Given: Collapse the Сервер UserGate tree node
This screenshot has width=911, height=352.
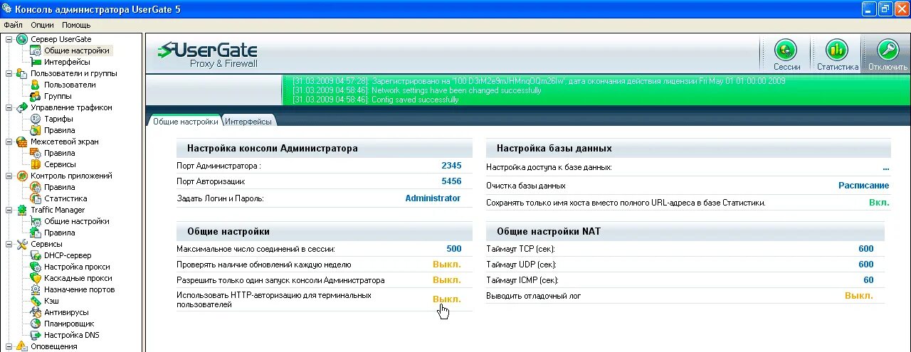Looking at the screenshot, I should tap(9, 39).
